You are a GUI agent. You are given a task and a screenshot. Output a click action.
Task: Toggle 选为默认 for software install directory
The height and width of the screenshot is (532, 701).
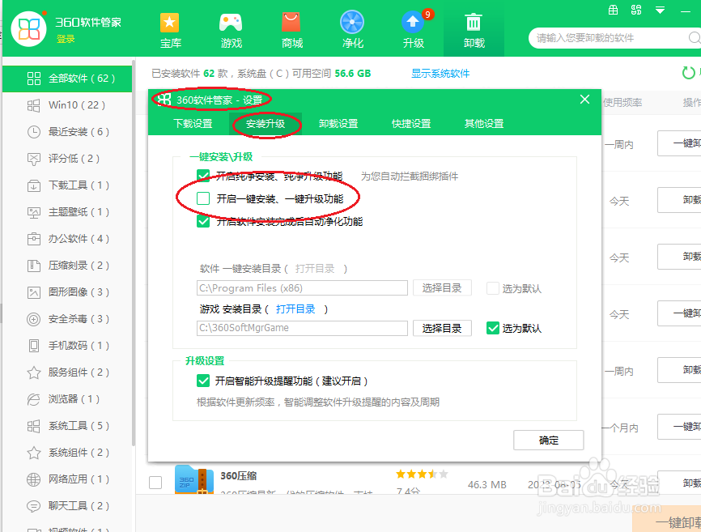pos(493,288)
